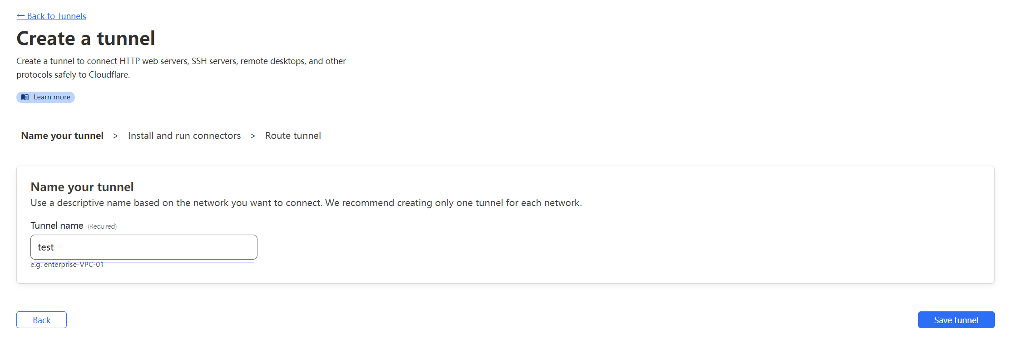
Task: Click the book icon in Learn more badge
Action: coord(25,97)
